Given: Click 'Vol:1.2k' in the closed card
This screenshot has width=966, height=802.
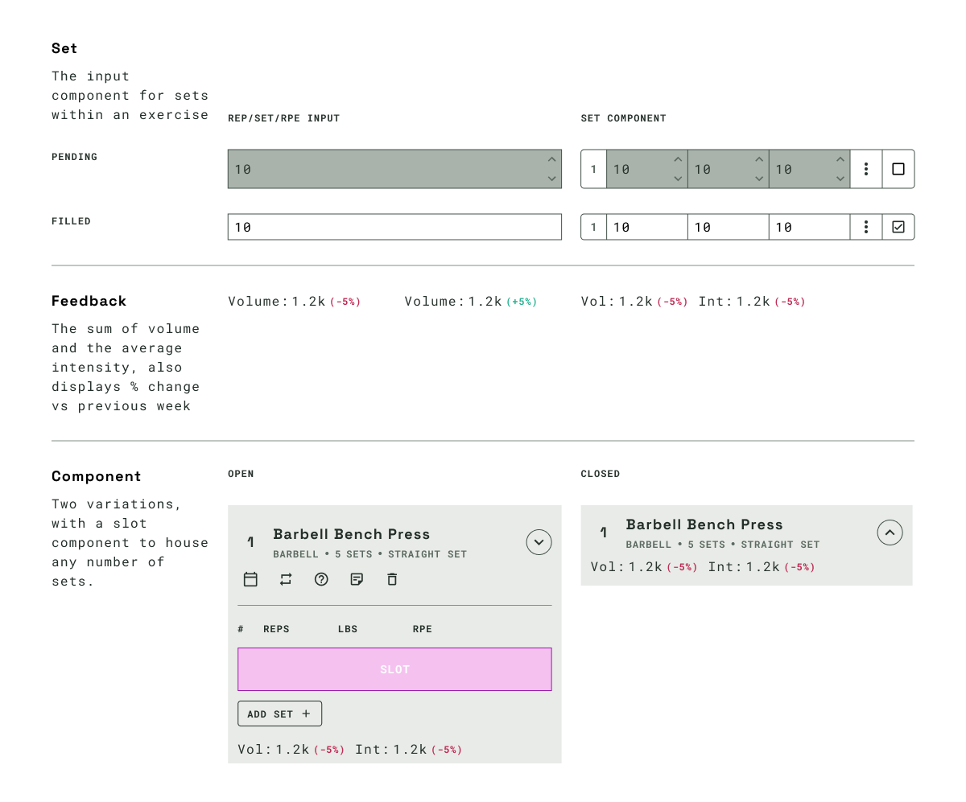Looking at the screenshot, I should pyautogui.click(x=626, y=567).
